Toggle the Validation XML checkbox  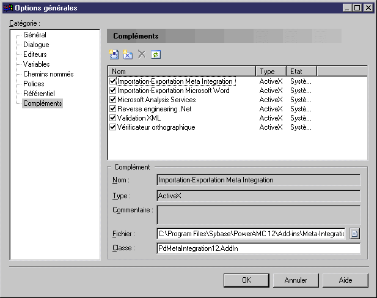tap(112, 118)
